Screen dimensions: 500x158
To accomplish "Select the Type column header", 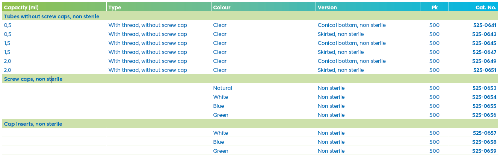I will (115, 7).
